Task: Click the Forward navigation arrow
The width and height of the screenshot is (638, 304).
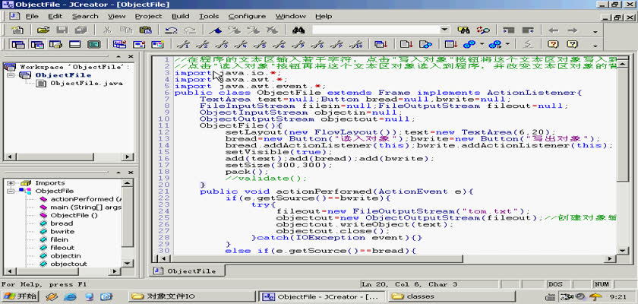Action: [573, 30]
